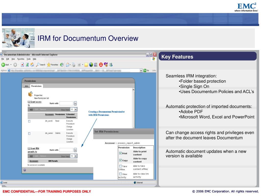Click the dm_world accessor name
The height and width of the screenshot is (196, 261).
[49, 121]
